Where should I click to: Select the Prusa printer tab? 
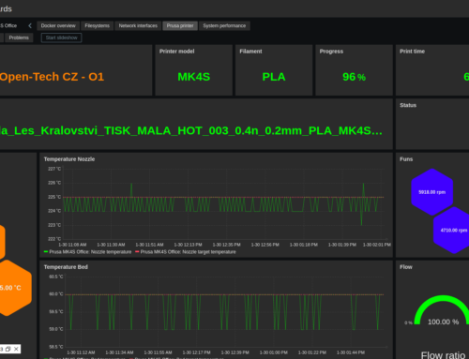pos(180,25)
